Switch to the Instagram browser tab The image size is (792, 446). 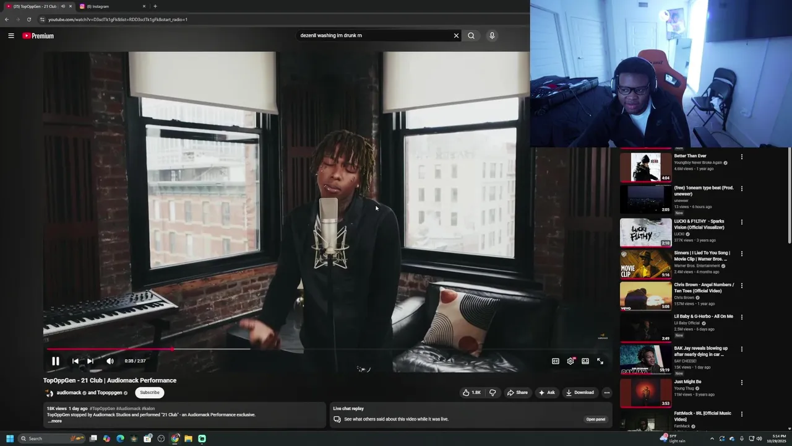111,6
